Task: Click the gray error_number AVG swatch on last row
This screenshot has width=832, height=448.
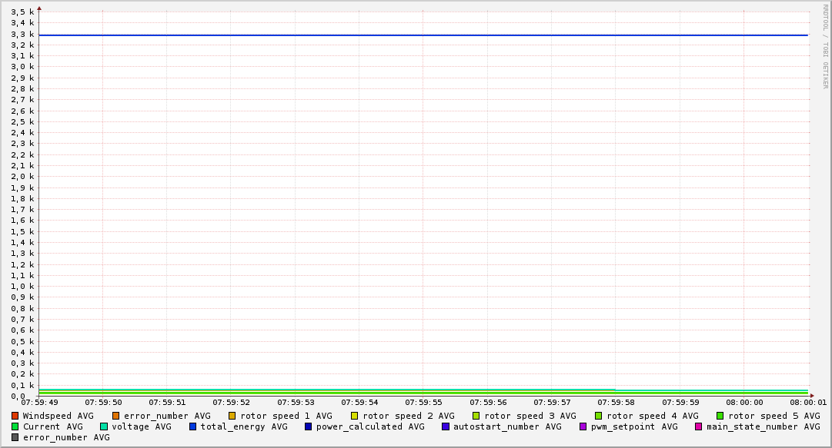Action: point(15,437)
